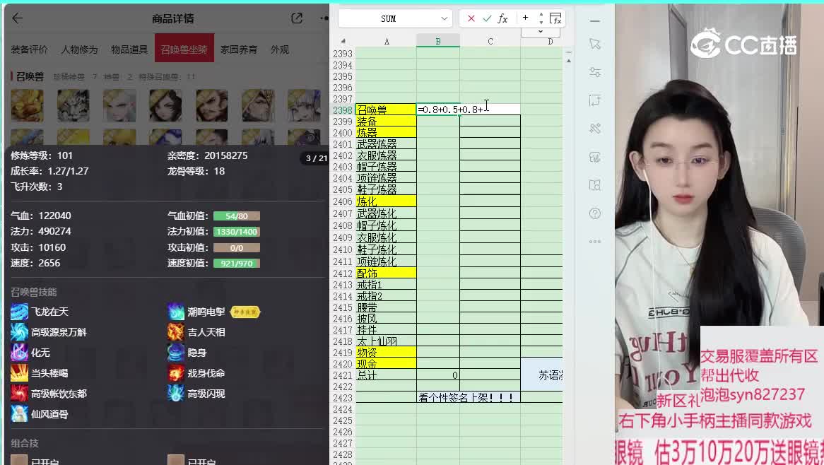Click the 法力初值 1330/1400 progress bar
Screen dimensions: 824x465
coord(237,232)
